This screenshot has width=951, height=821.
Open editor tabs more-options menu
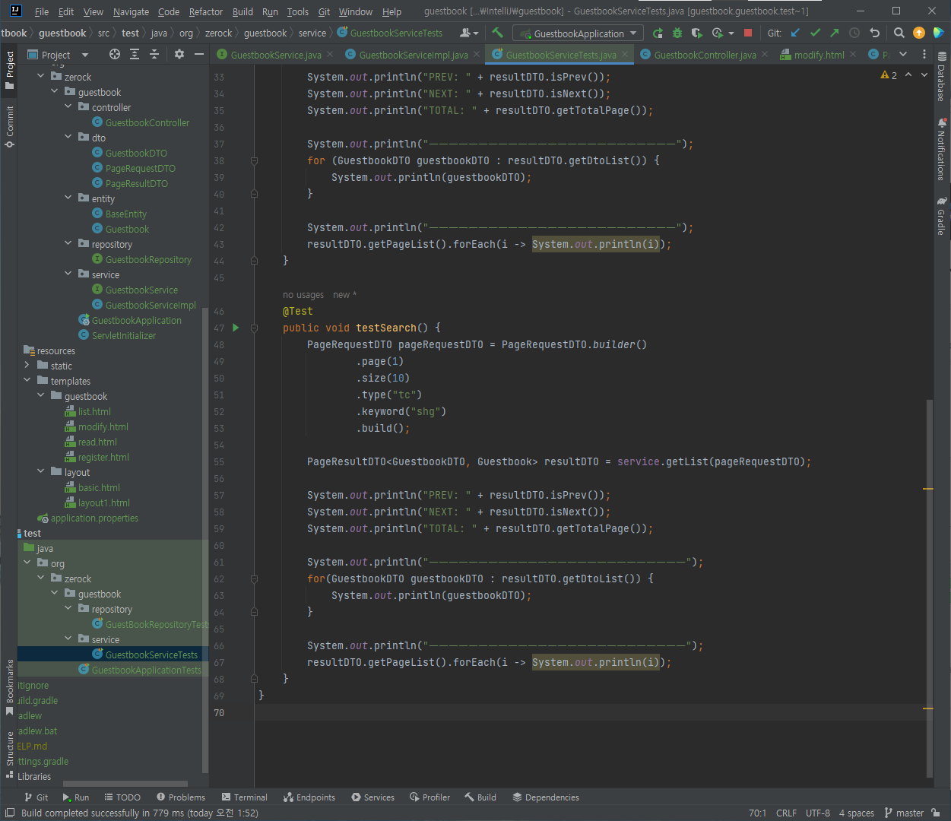924,54
